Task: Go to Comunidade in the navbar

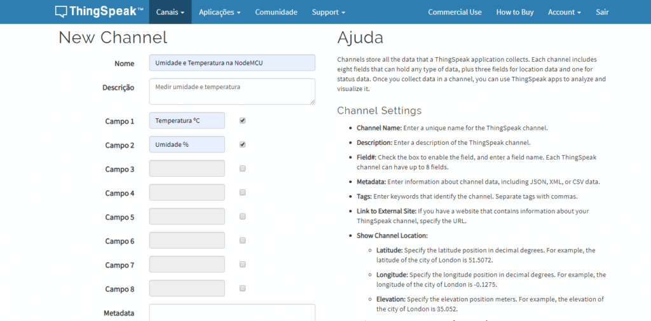Action: pos(276,12)
